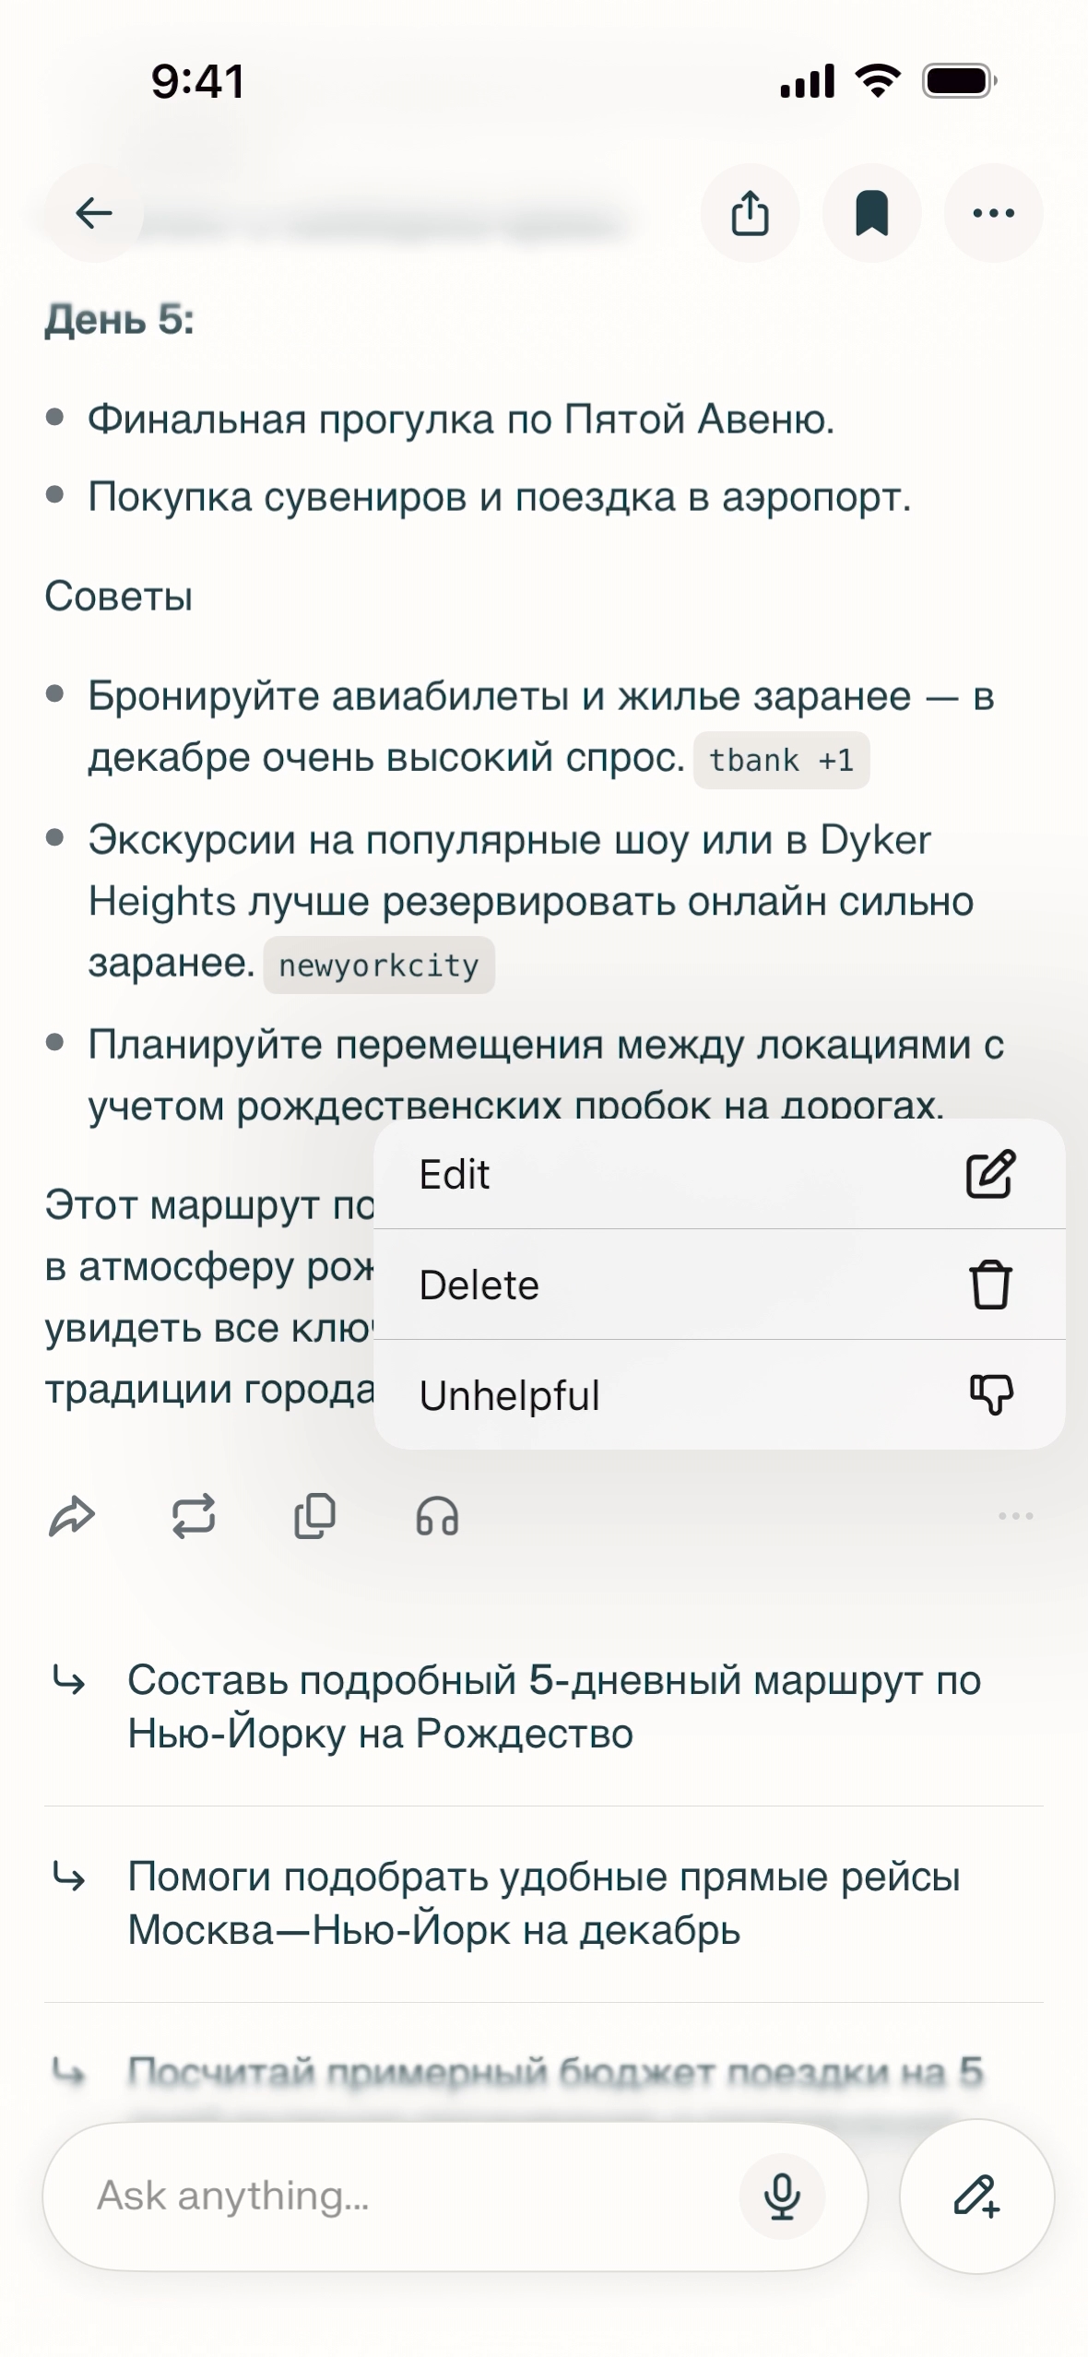Copy the answer with the copy icon
This screenshot has width=1088, height=2357.
[x=314, y=1516]
